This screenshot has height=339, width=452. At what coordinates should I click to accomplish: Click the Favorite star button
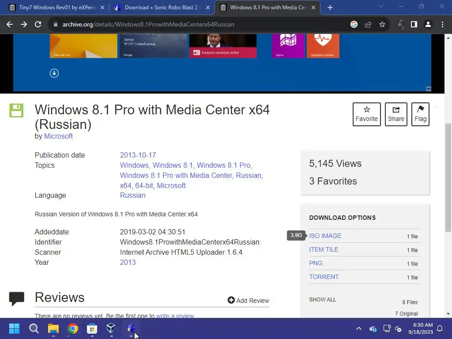coord(367,114)
